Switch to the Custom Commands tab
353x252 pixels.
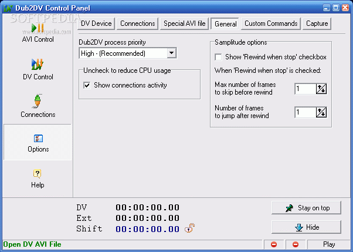pos(271,23)
